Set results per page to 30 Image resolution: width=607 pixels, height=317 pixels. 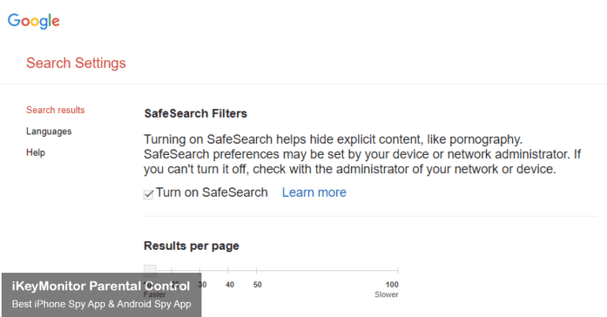coord(202,284)
